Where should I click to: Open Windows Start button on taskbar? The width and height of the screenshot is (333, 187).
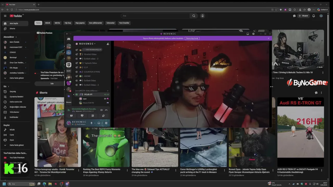4,184
